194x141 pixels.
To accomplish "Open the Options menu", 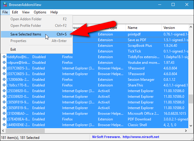I will 40,12.
